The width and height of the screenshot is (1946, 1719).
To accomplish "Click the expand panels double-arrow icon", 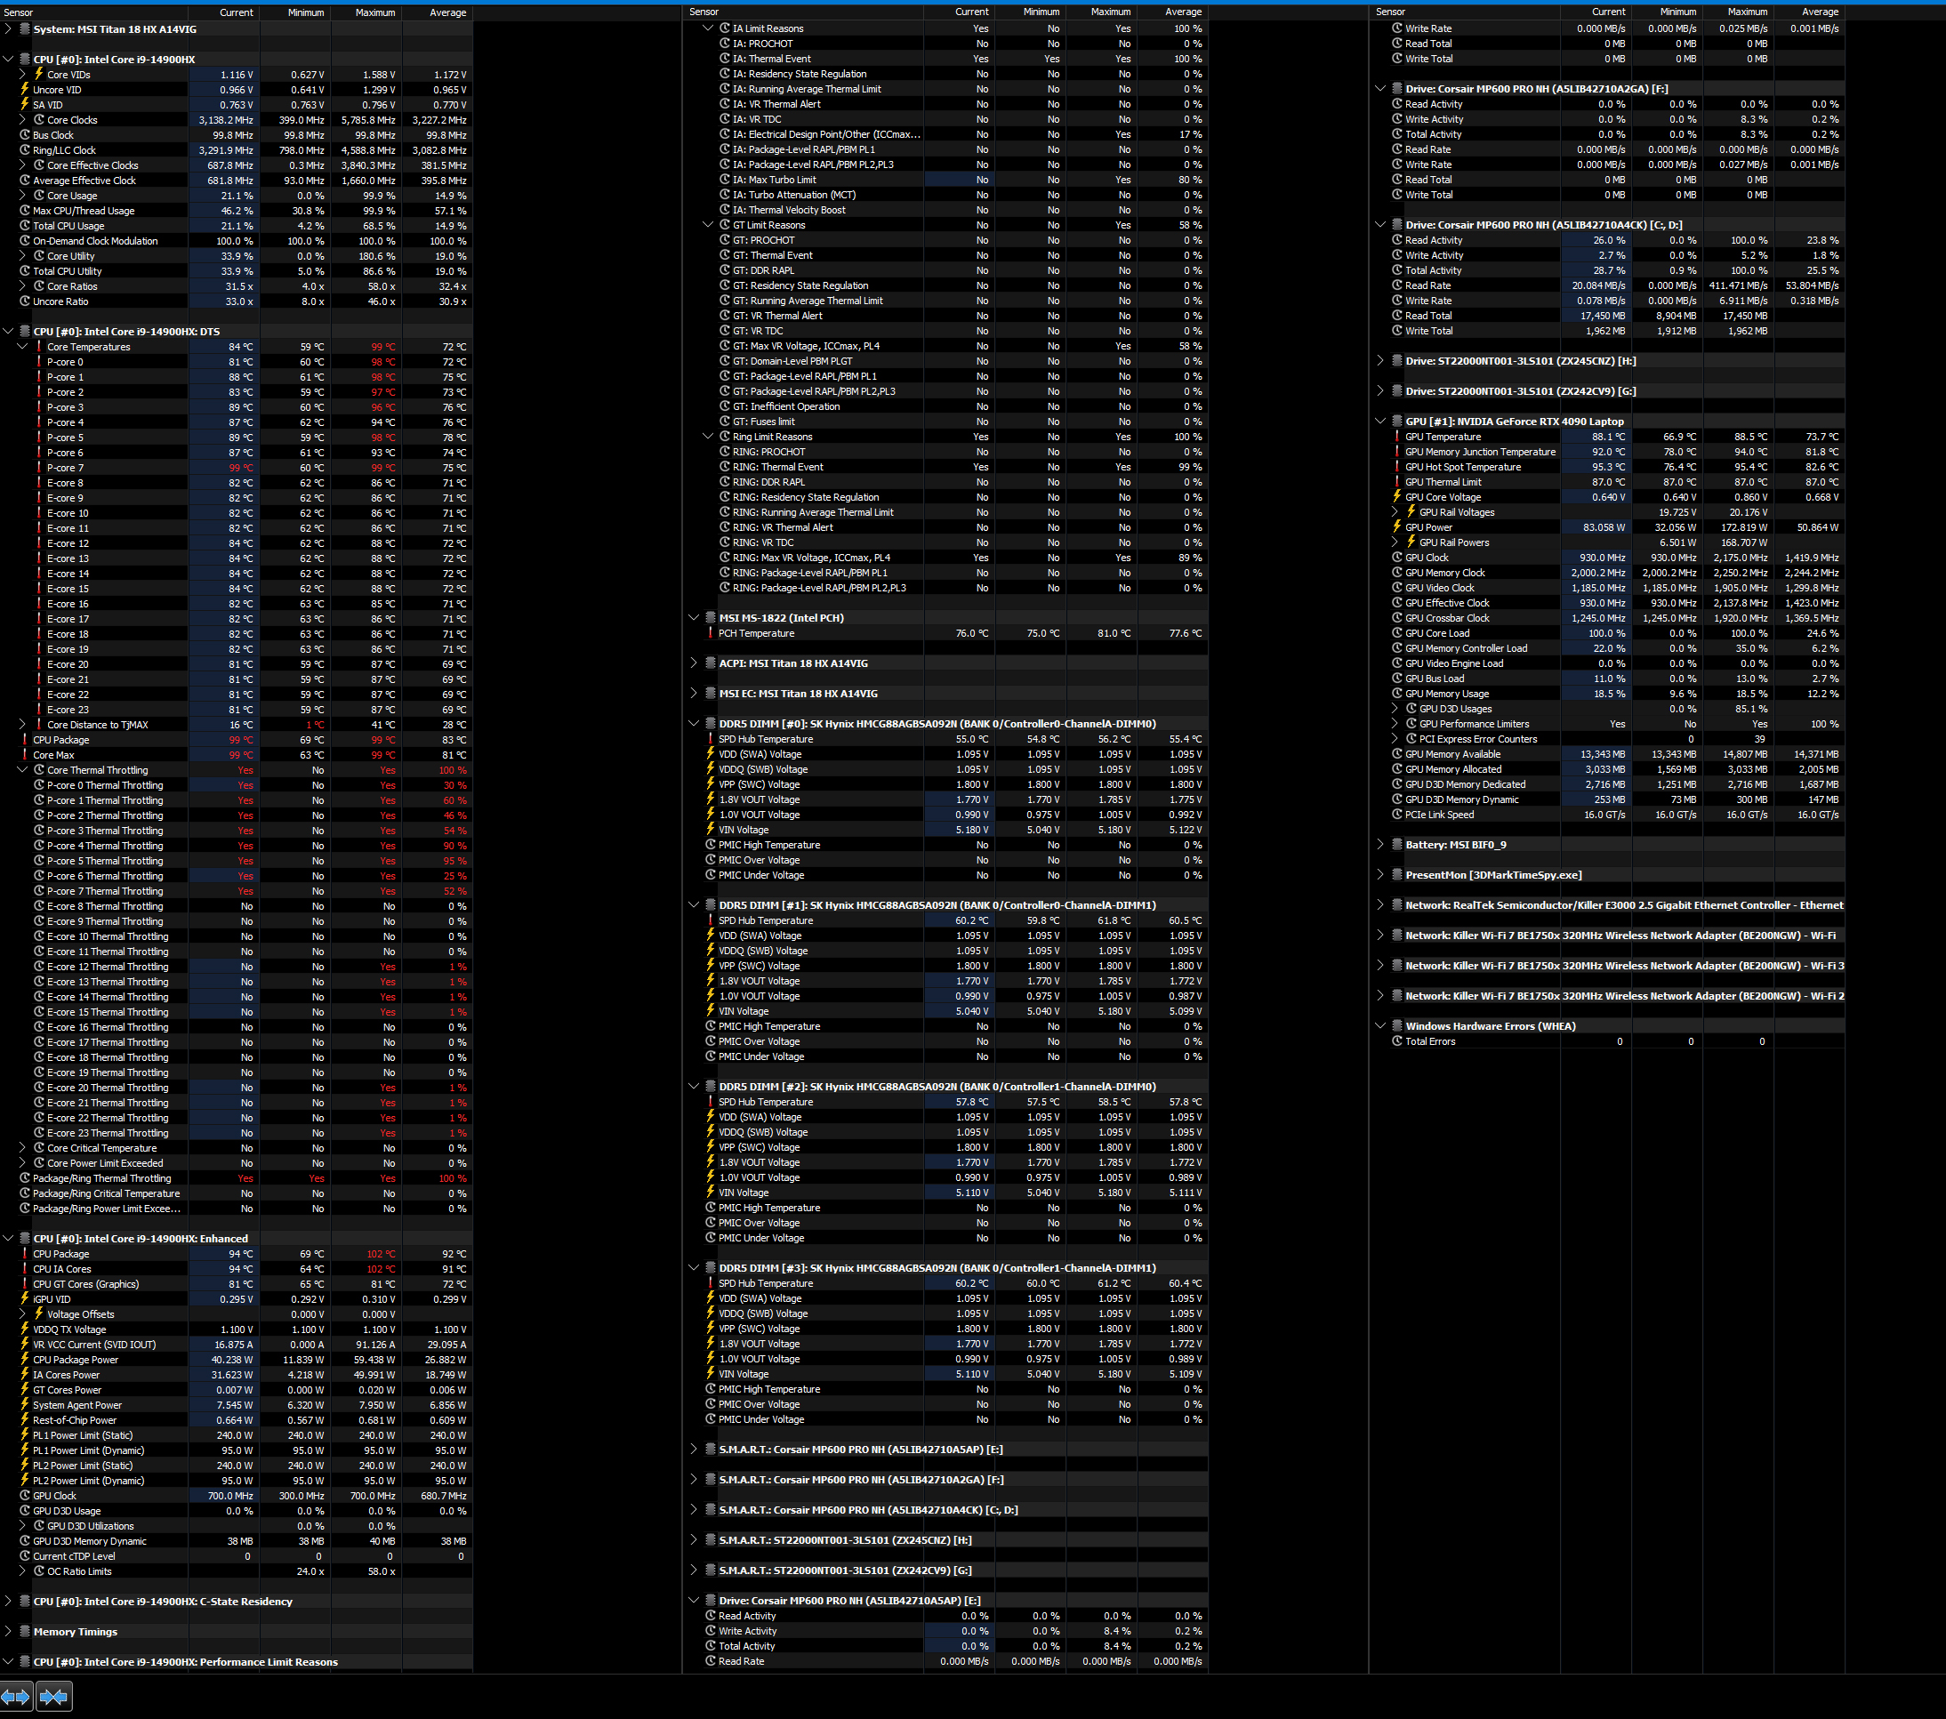I will pyautogui.click(x=16, y=1696).
